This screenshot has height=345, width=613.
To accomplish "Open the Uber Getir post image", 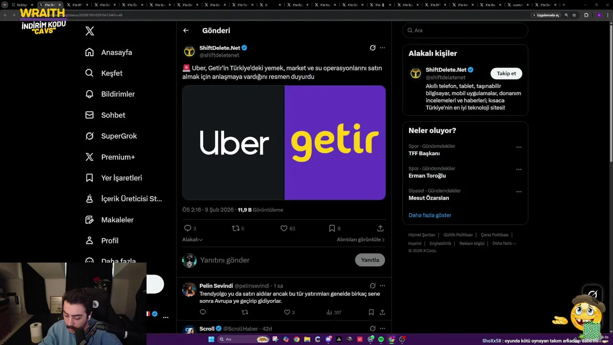I will click(x=284, y=143).
